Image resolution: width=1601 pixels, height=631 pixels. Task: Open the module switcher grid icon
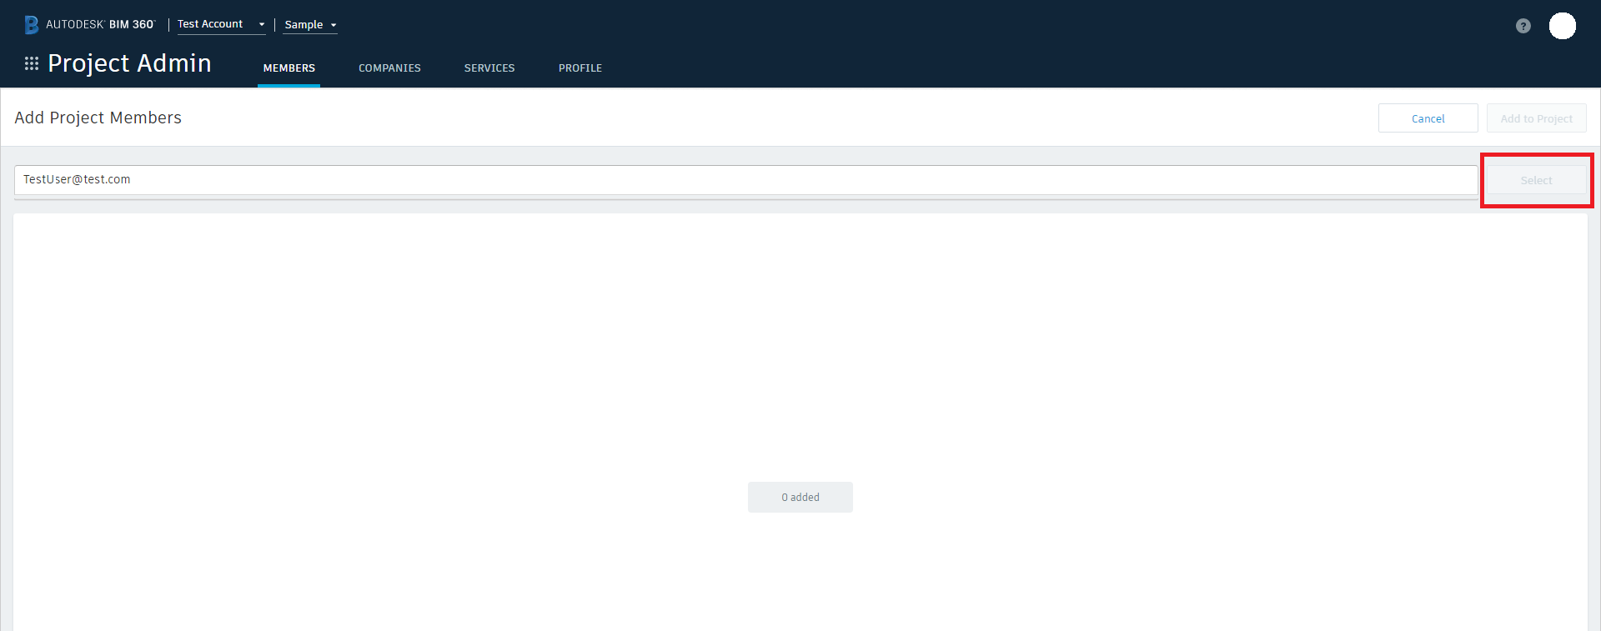[32, 63]
